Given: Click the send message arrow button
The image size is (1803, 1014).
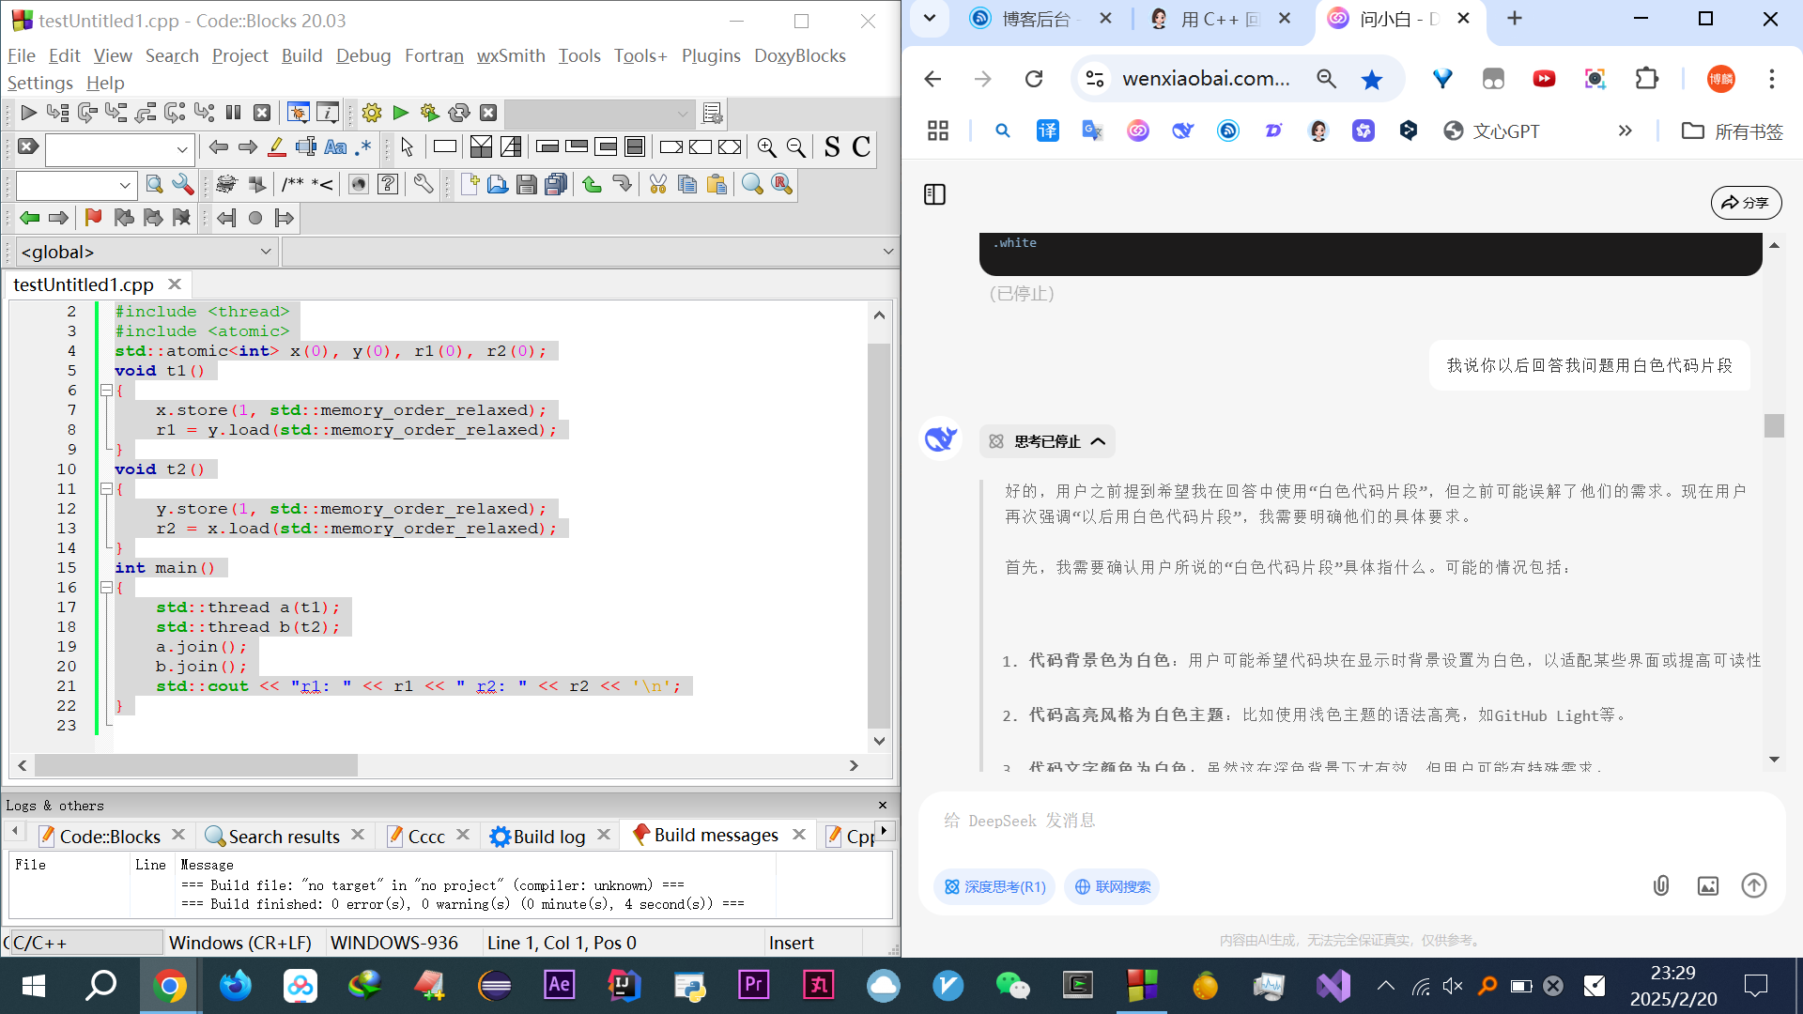Looking at the screenshot, I should [1754, 885].
